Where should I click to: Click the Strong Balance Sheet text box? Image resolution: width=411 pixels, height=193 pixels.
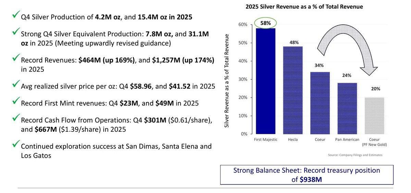tap(307, 175)
